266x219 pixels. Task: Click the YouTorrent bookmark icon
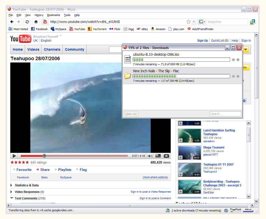click(x=90, y=29)
